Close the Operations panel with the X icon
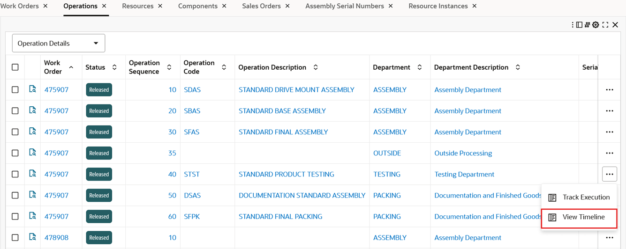The image size is (626, 249). [615, 25]
